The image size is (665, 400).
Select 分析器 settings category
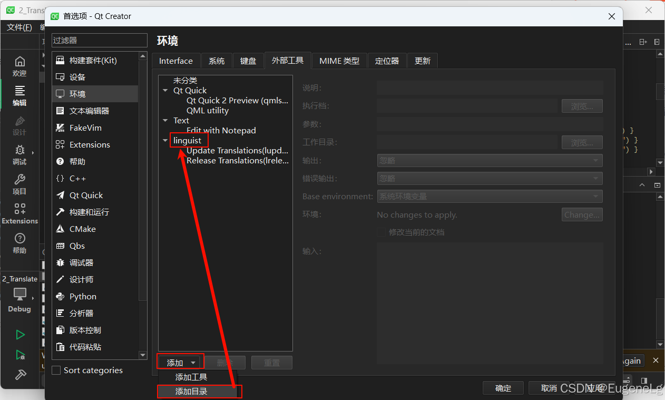pos(95,313)
